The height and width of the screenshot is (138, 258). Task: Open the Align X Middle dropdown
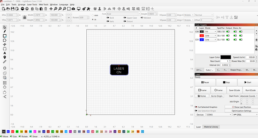pos(189,15)
